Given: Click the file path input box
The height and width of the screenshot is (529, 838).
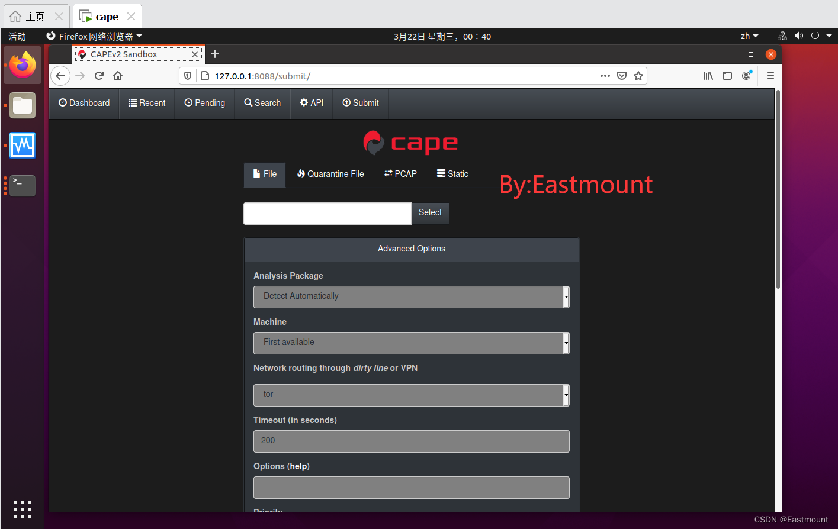Looking at the screenshot, I should point(328,214).
